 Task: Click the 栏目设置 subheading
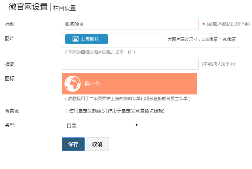pos(64,8)
